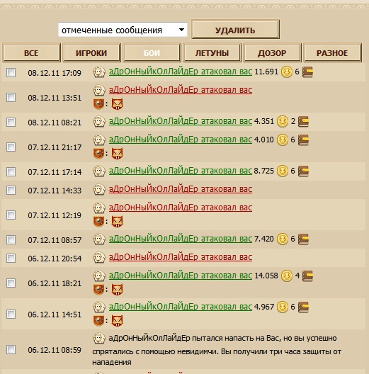Click sheep avatar icon in 08.12.11 13:51 row
369x374 pixels.
(99, 91)
